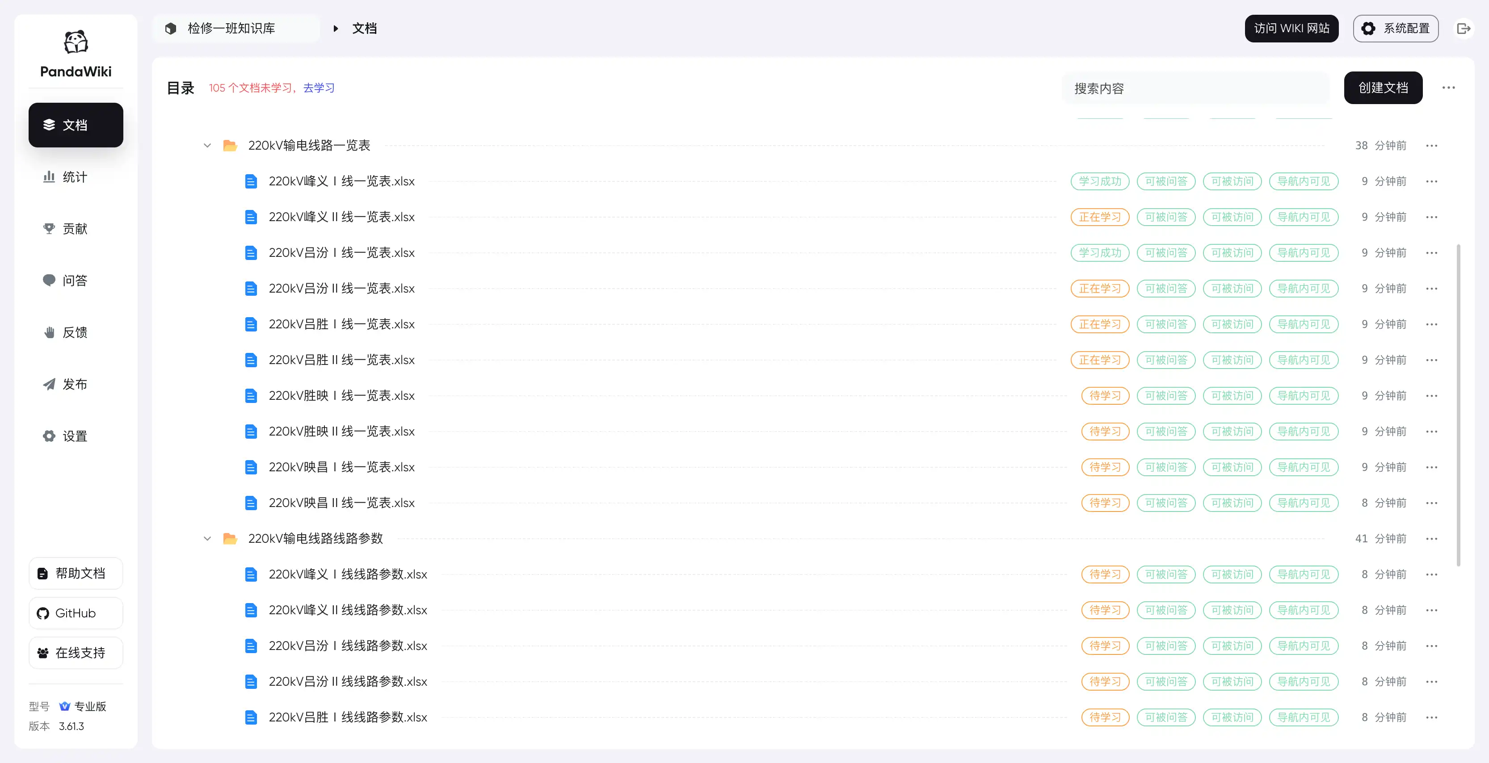Screen dimensions: 1489x763
Task: Open the GitHub repository link
Action: pos(75,613)
